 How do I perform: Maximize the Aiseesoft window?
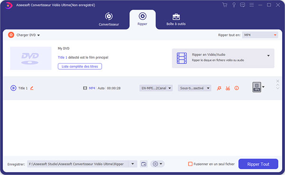pos(269,5)
